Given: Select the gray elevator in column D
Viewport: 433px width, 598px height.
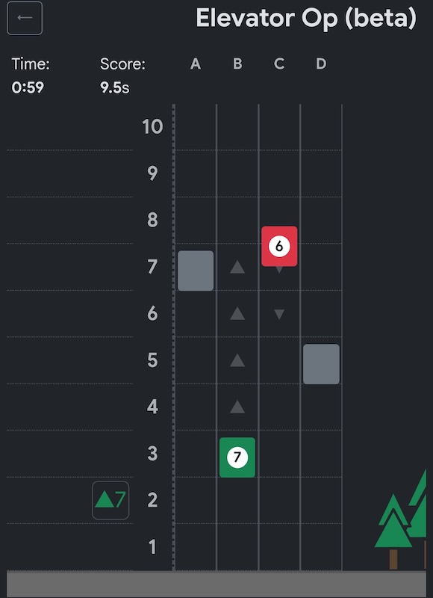Looking at the screenshot, I should pyautogui.click(x=321, y=364).
